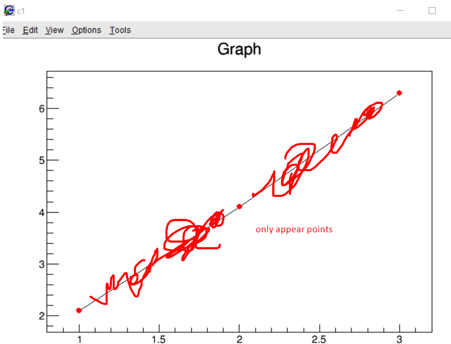
Task: Open the Options menu
Action: pyautogui.click(x=86, y=30)
